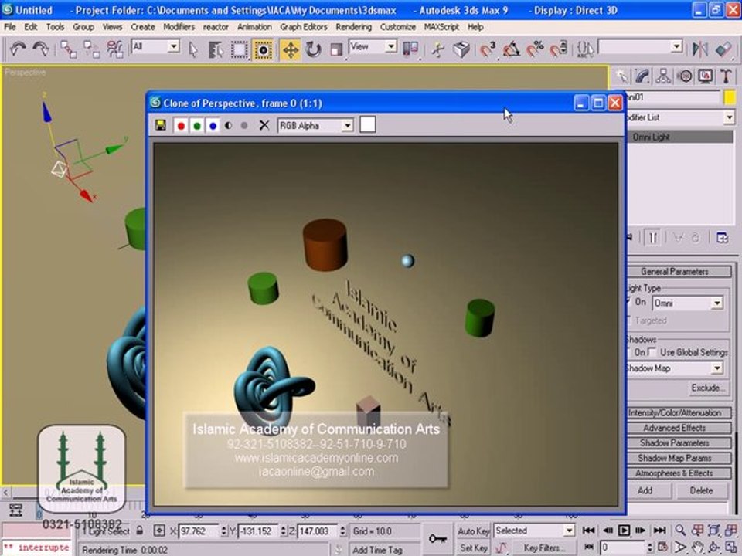Image resolution: width=742 pixels, height=556 pixels.
Task: Save the rendered image bitmap
Action: tap(161, 125)
